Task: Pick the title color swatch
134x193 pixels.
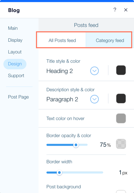Action: (121, 70)
